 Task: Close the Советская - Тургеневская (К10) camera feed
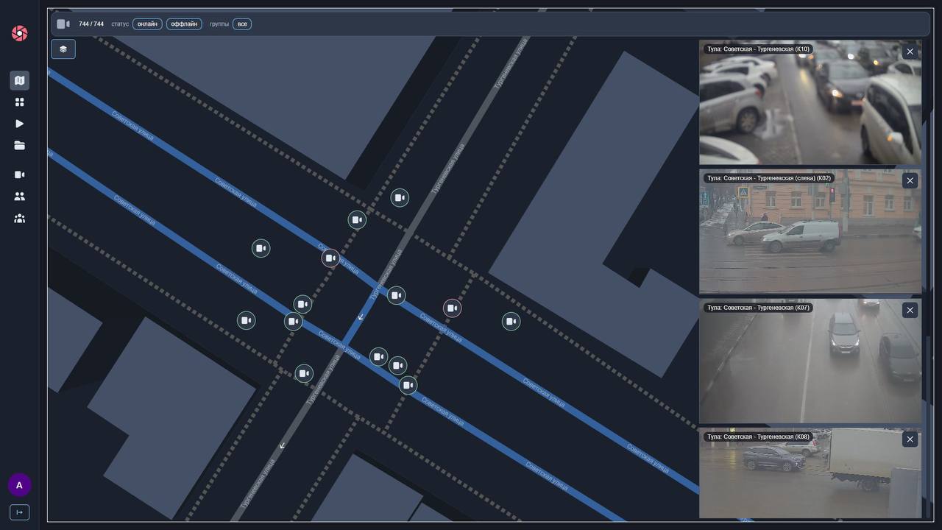910,52
